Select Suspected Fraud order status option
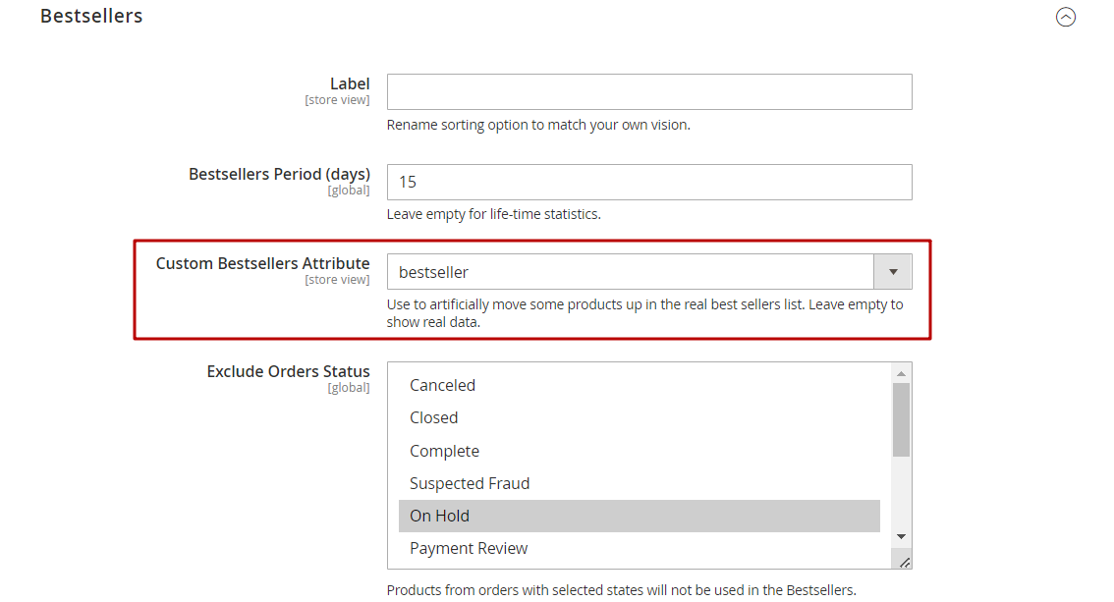The width and height of the screenshot is (1114, 602). 639,483
